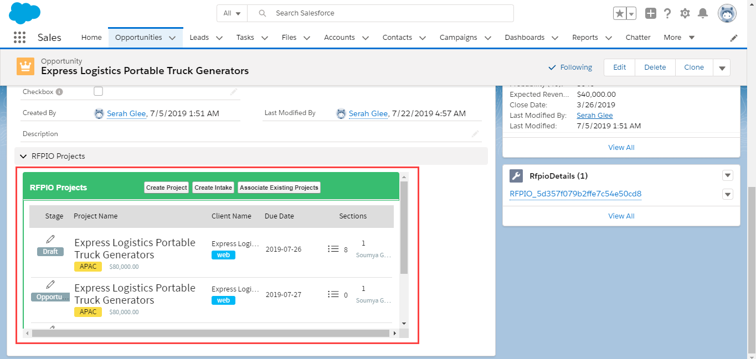Click the RFPIO Projects horizontal scrollbar
The height and width of the screenshot is (359, 756).
[x=211, y=334]
